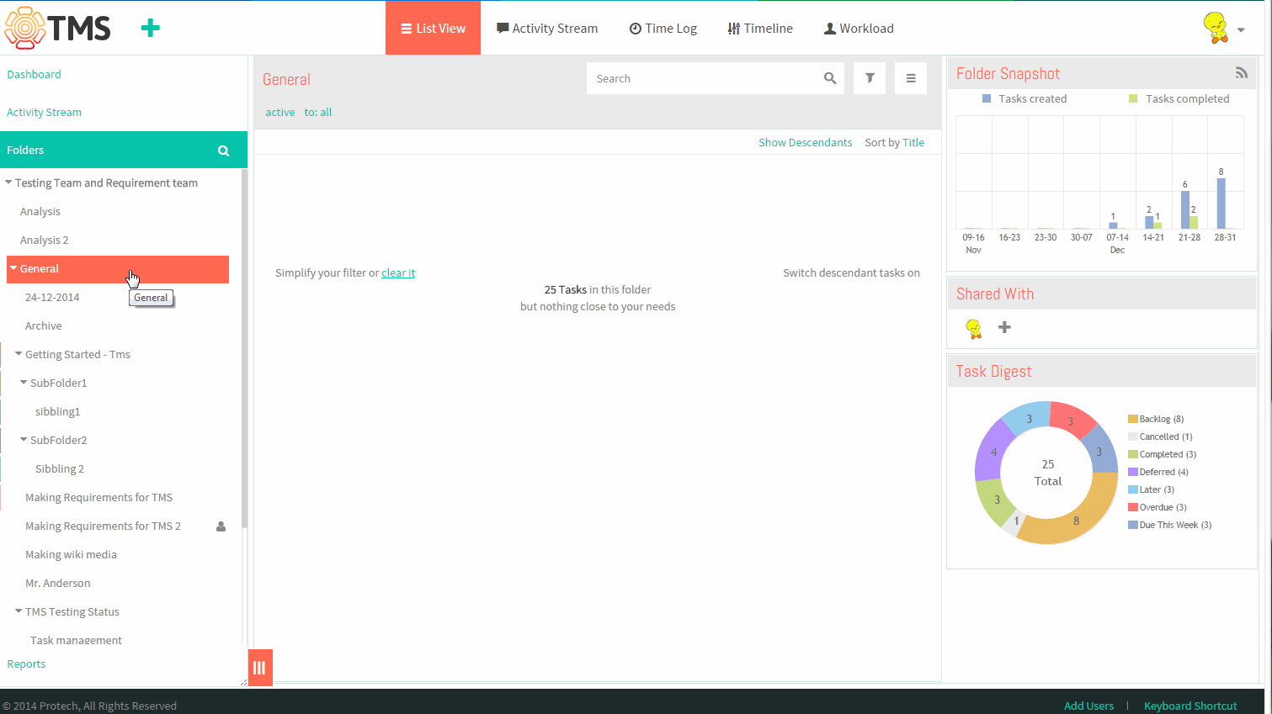This screenshot has height=714, width=1272.
Task: Click Backlog (8) legend entry
Action: (x=1156, y=419)
